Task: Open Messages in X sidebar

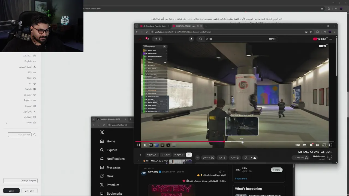Action: point(110,167)
